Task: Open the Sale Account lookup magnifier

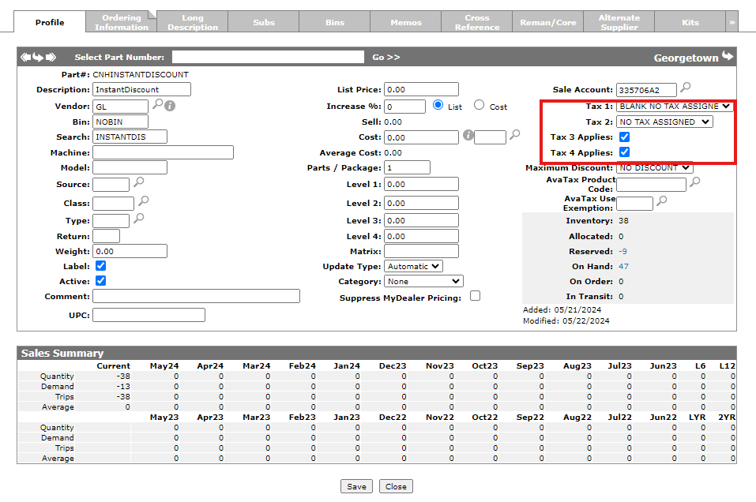Action: click(x=686, y=88)
